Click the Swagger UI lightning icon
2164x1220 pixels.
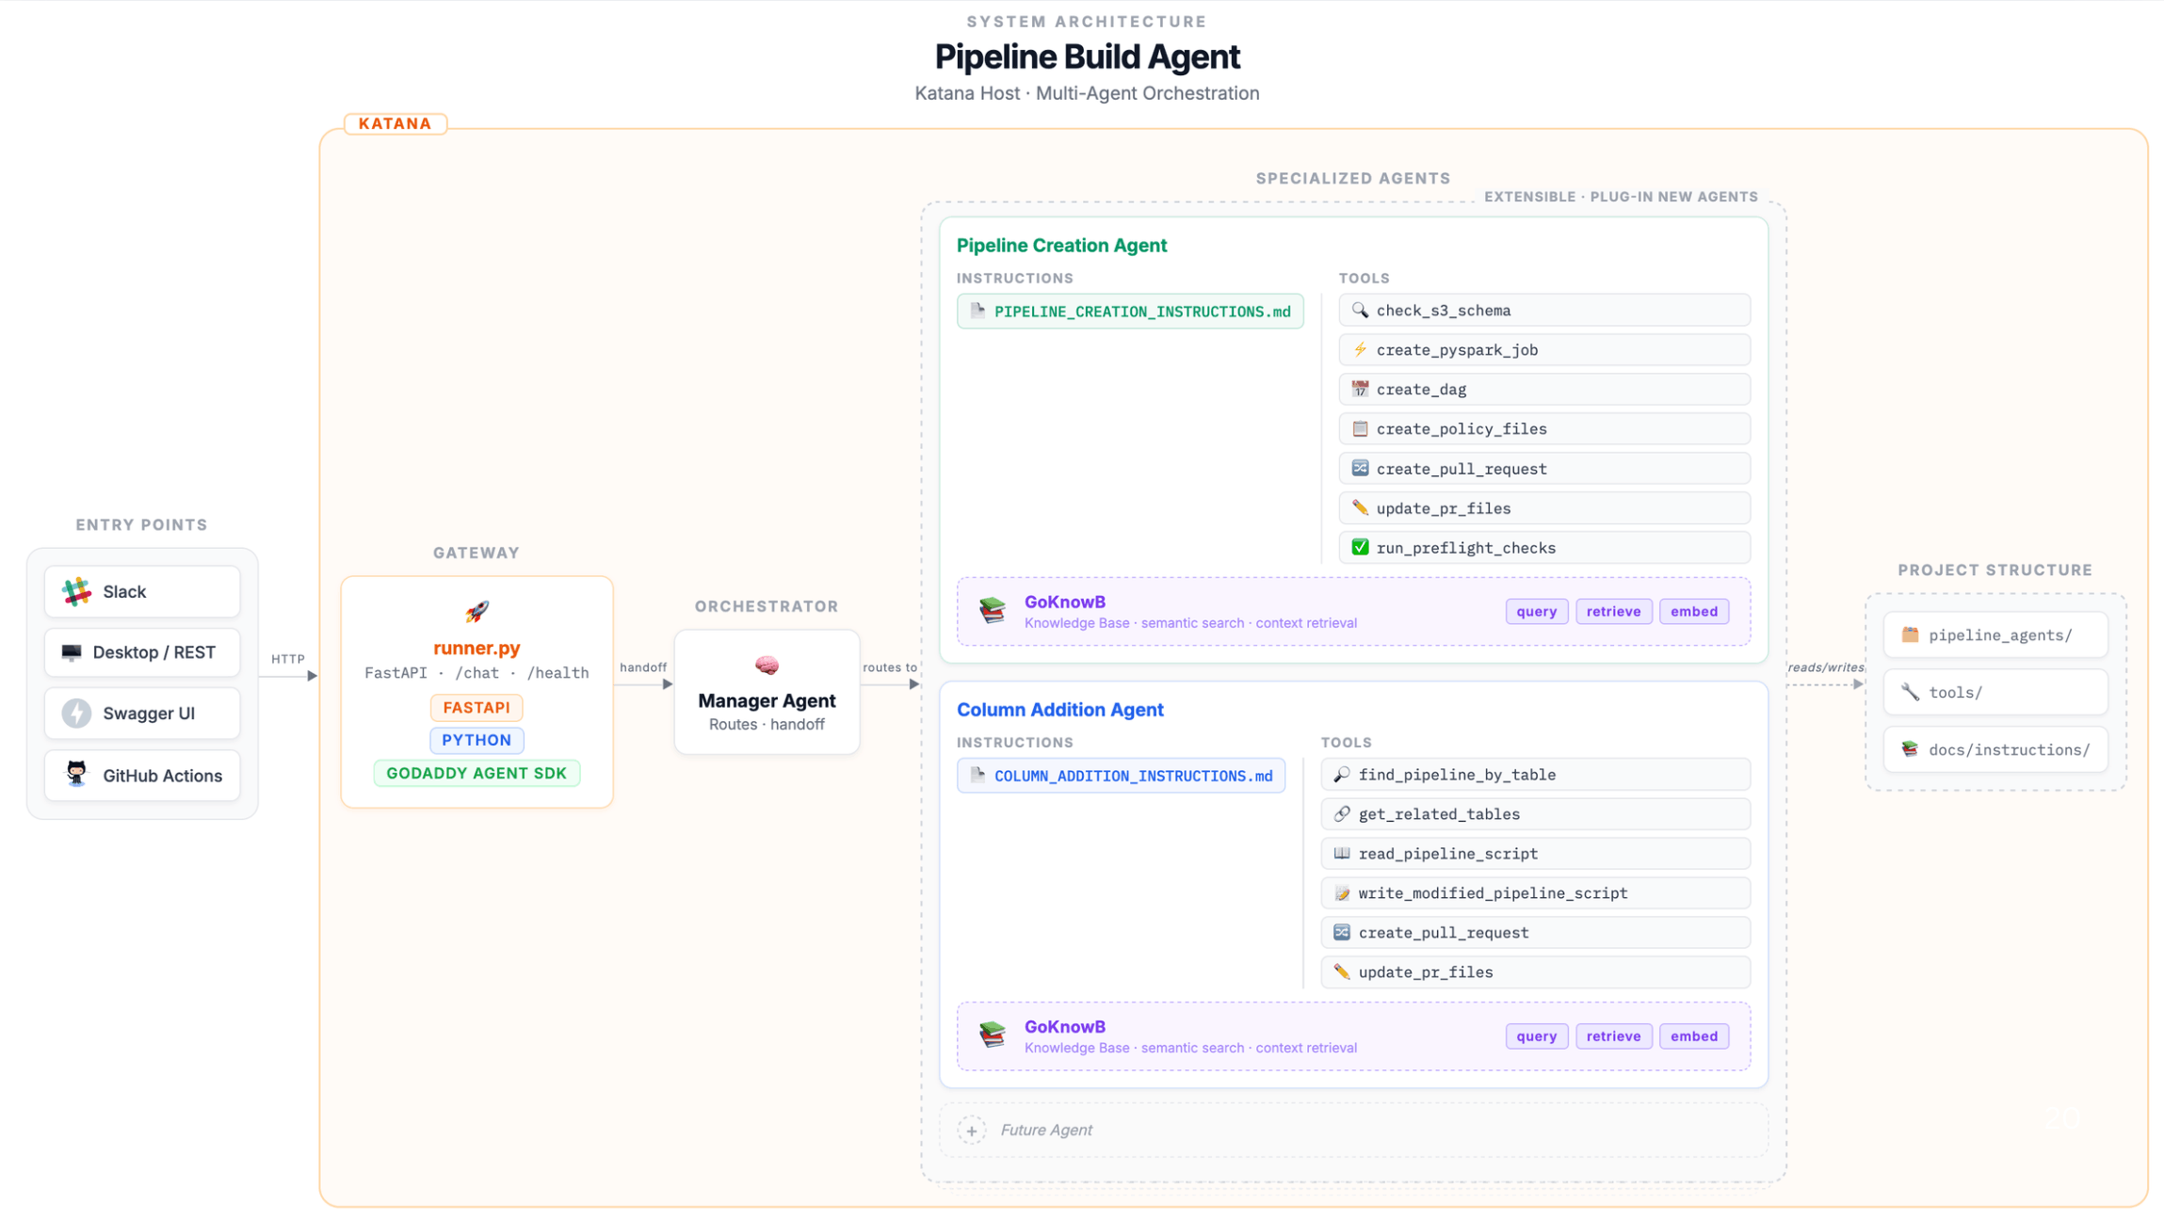coord(76,714)
